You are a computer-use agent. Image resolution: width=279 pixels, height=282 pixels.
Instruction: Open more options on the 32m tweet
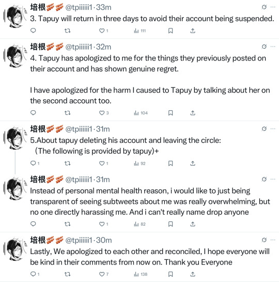tap(273, 47)
